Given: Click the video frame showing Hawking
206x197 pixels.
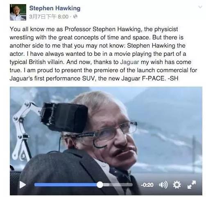Looking at the screenshot, I should pyautogui.click(x=106, y=141).
